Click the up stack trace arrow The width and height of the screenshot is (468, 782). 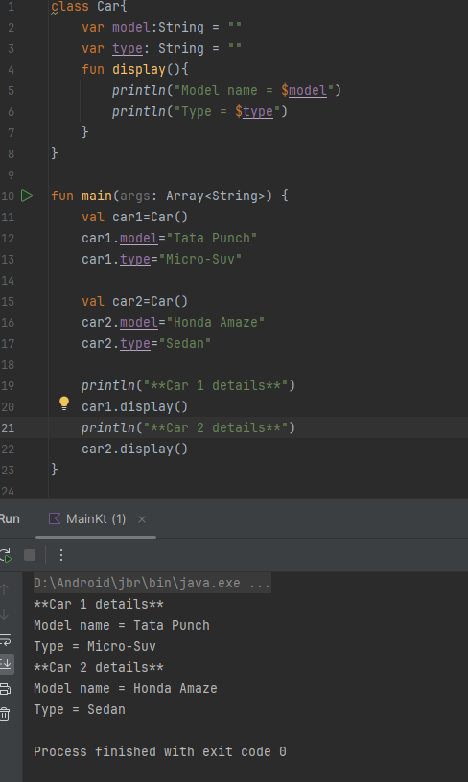click(5, 589)
